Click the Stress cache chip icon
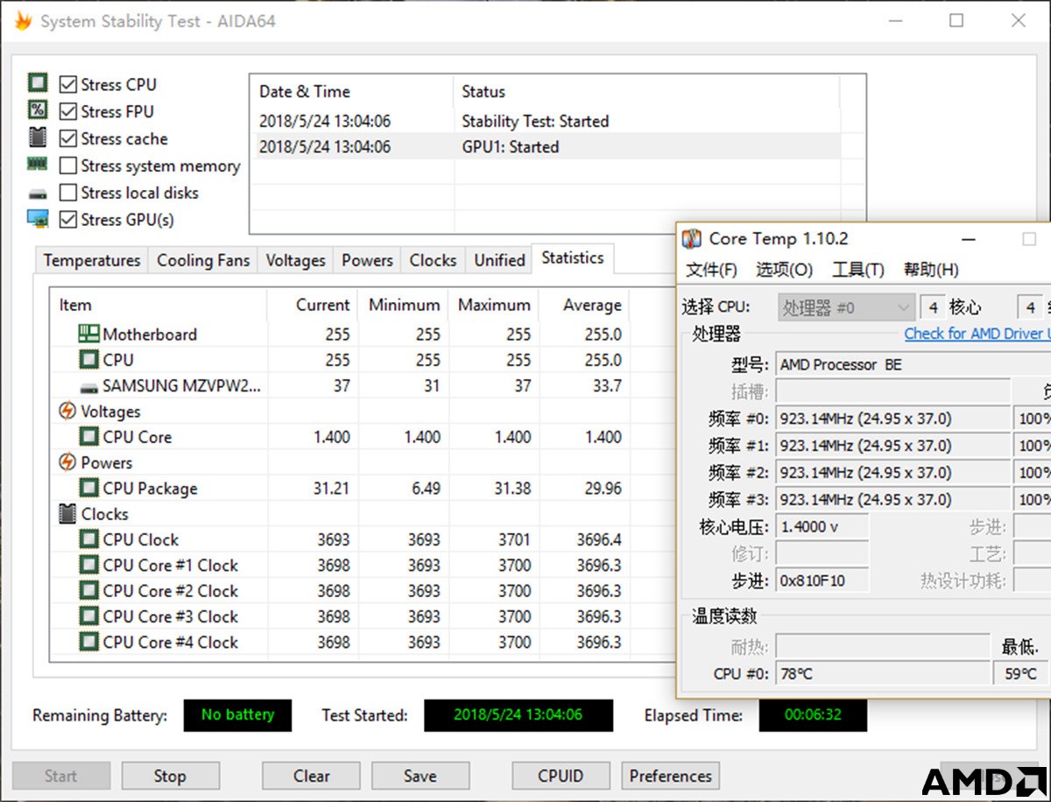This screenshot has height=802, width=1051. [x=38, y=137]
